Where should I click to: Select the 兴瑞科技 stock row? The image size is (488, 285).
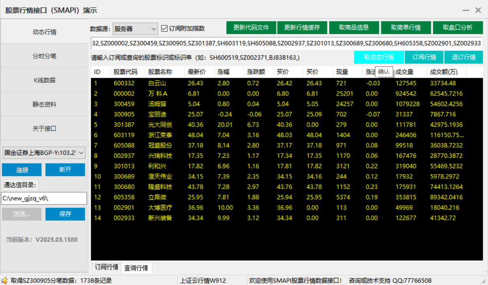[287, 156]
